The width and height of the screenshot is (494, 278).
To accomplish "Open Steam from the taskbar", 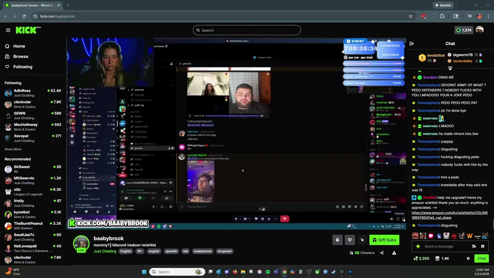I will click(333, 272).
